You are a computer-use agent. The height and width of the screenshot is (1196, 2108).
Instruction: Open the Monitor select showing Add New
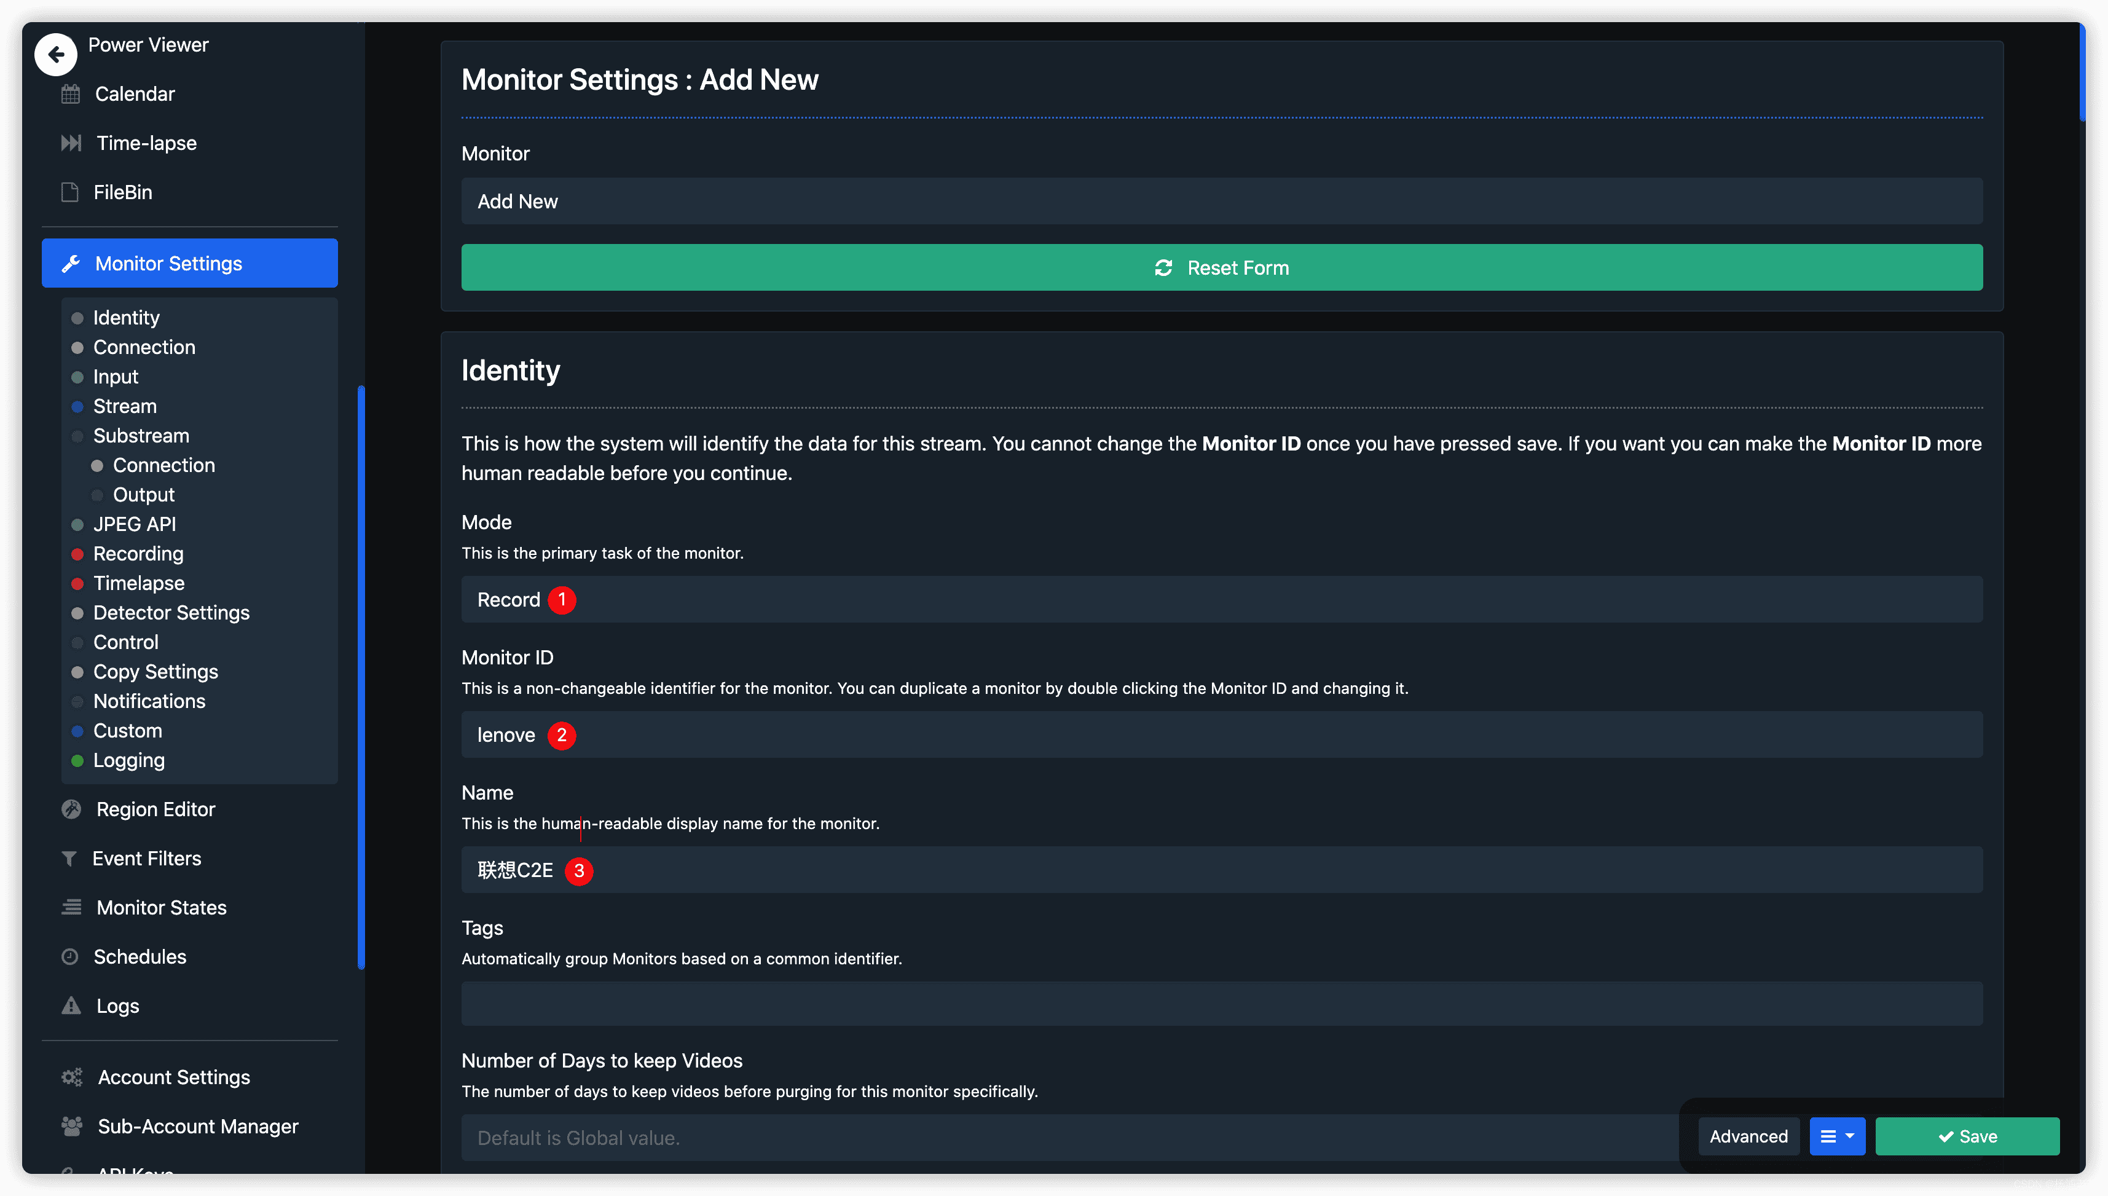1221,201
